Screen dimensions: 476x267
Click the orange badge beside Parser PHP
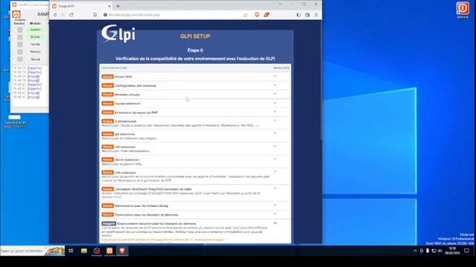[x=107, y=77]
